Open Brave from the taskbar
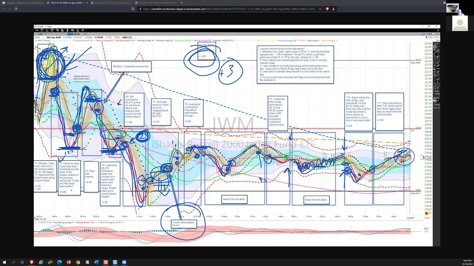 tap(32, 262)
